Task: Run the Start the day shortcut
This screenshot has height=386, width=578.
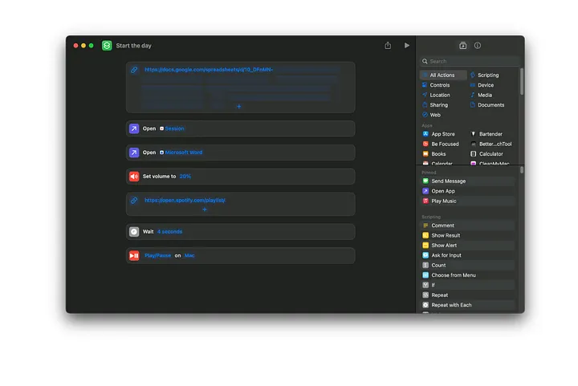Action: [x=406, y=45]
